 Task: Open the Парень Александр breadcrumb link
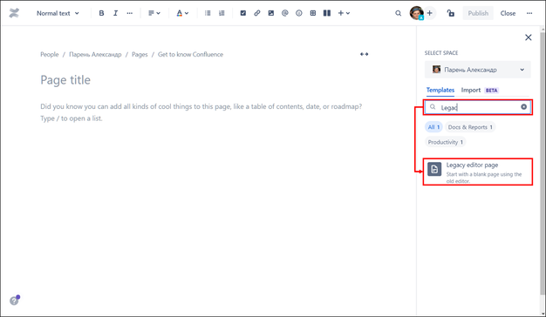(95, 54)
